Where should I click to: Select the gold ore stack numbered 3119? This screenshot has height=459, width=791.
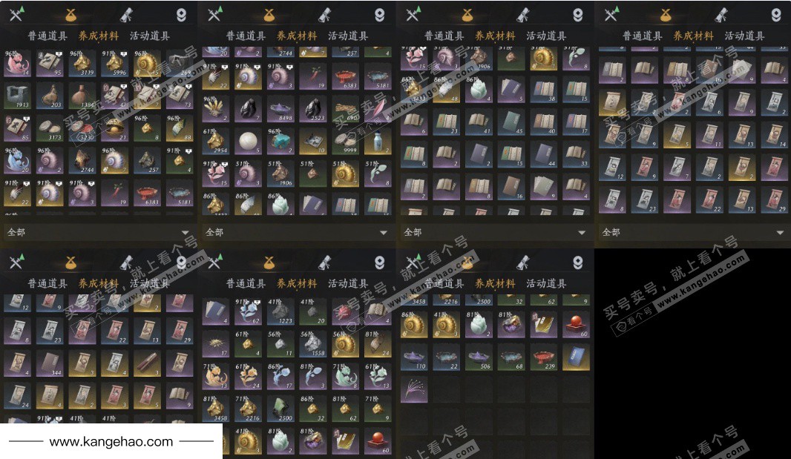(82, 64)
